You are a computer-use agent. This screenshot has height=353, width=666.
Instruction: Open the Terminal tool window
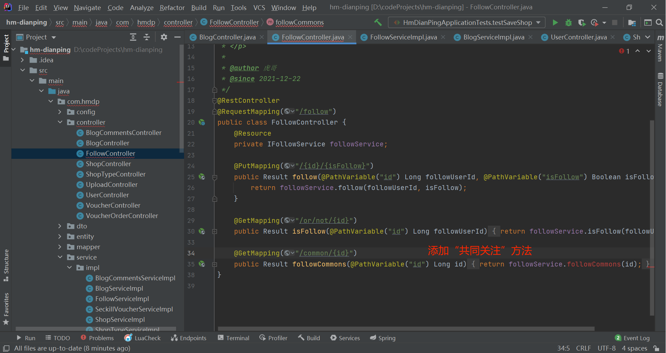pyautogui.click(x=233, y=338)
